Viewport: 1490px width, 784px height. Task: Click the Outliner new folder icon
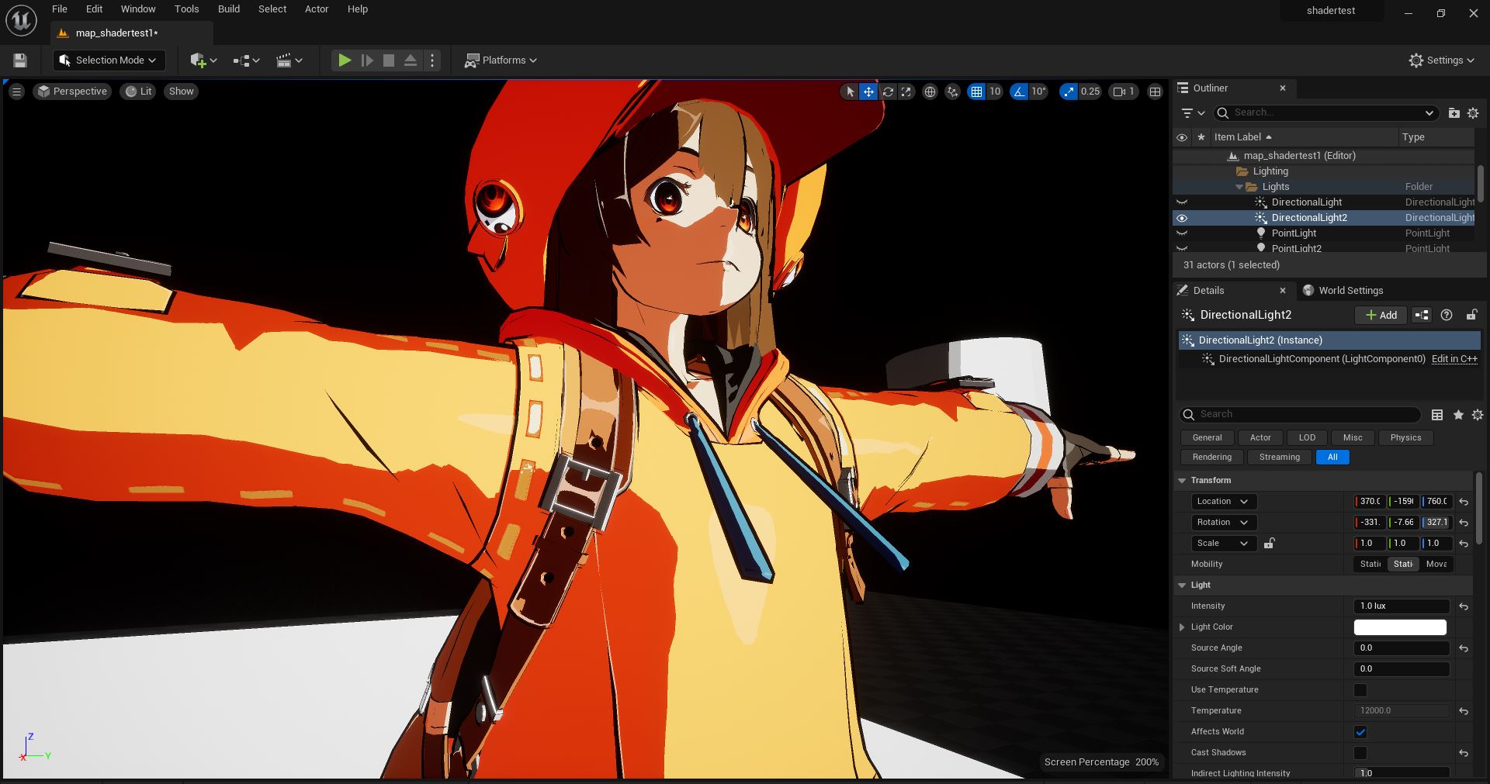point(1454,113)
